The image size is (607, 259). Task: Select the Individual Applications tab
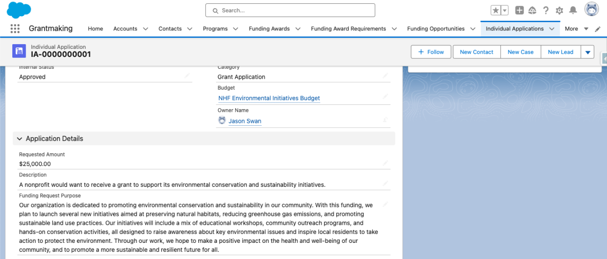pos(515,29)
